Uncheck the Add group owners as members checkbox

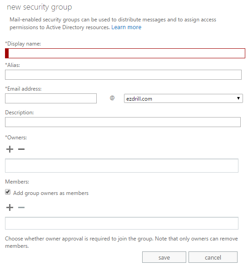pos(8,192)
